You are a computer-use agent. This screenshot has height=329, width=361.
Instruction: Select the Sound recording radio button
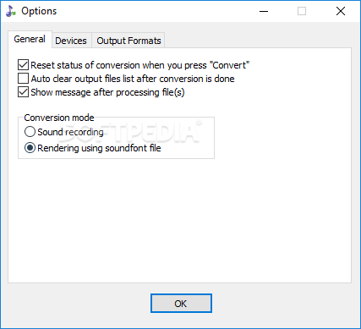pos(30,132)
